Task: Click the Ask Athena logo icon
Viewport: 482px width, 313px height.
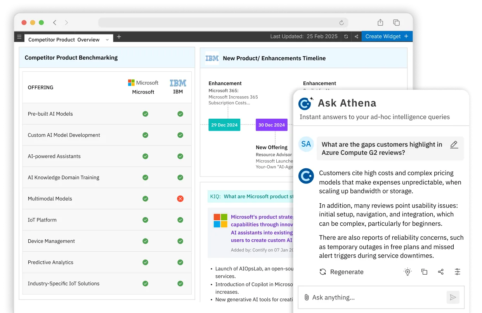Action: [x=305, y=103]
